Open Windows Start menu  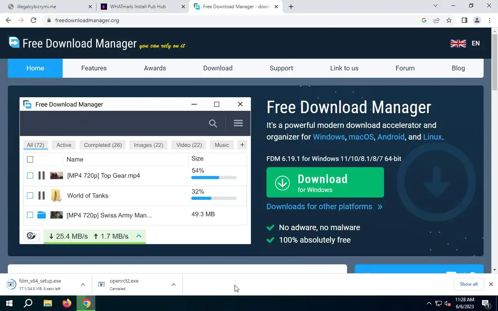click(x=9, y=303)
